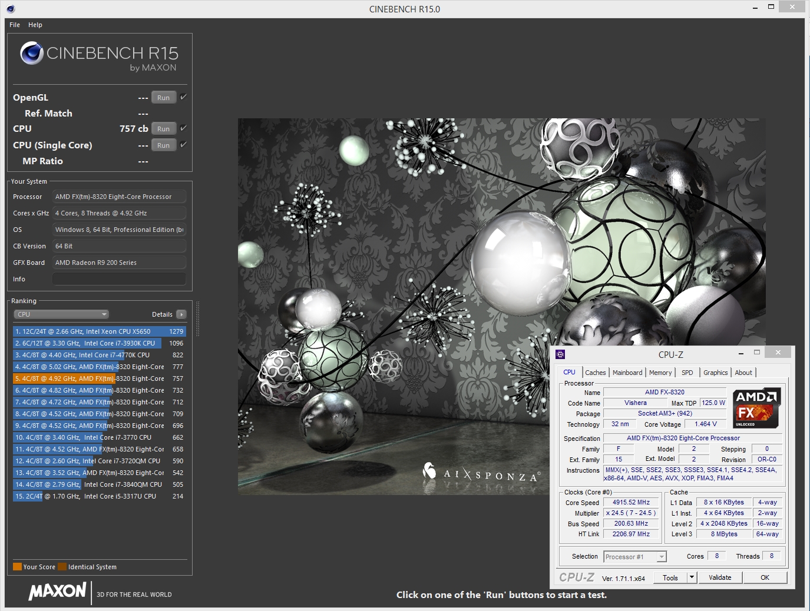Viewport: 810px width, 611px height.
Task: Open the Graphics tab in CPU-Z
Action: pos(715,373)
